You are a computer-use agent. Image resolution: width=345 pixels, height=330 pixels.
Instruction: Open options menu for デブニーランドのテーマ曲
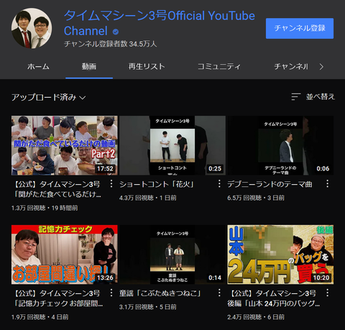click(328, 184)
